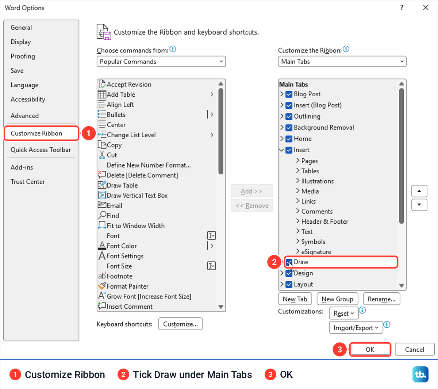This screenshot has height=389, width=438.
Task: Click the Cancel button
Action: pos(415,350)
